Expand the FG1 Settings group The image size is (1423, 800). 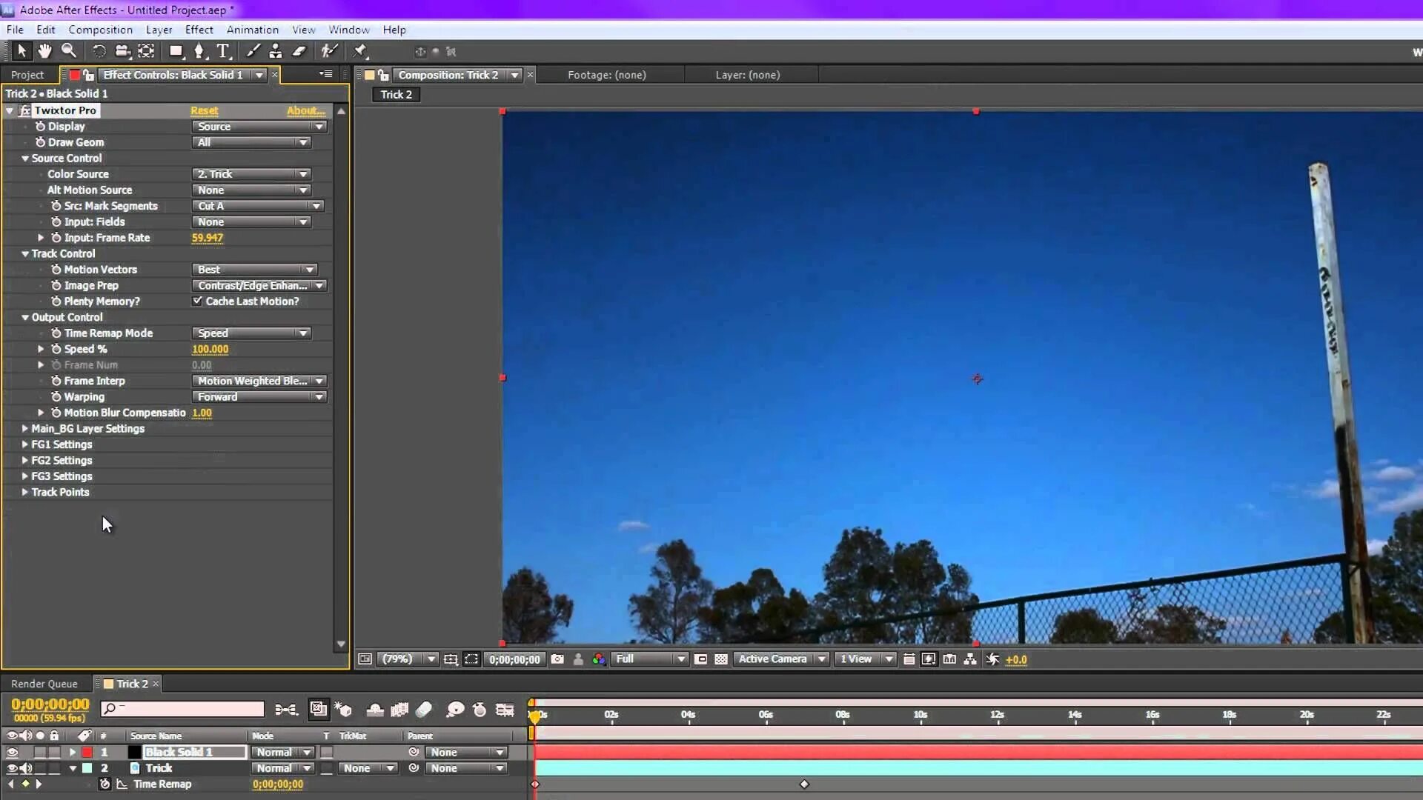(x=24, y=444)
